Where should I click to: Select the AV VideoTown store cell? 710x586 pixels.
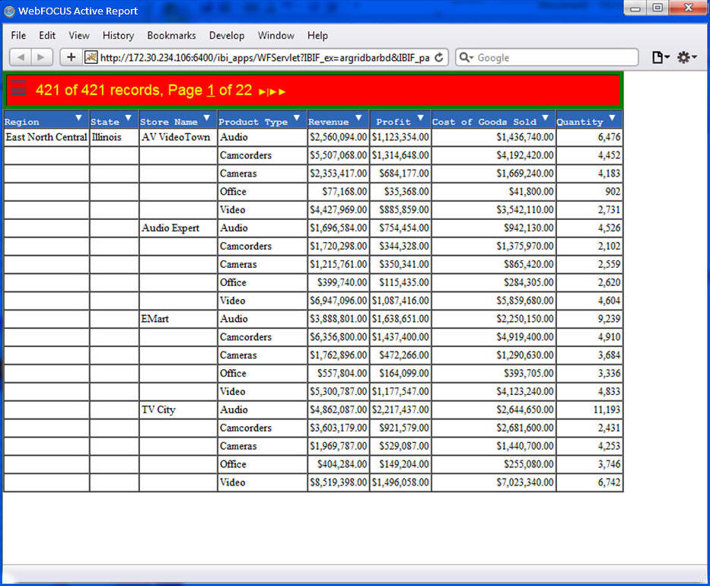pyautogui.click(x=178, y=137)
